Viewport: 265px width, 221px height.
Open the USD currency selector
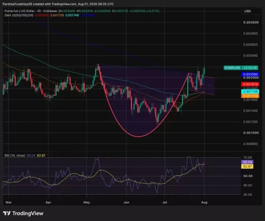coord(251,11)
